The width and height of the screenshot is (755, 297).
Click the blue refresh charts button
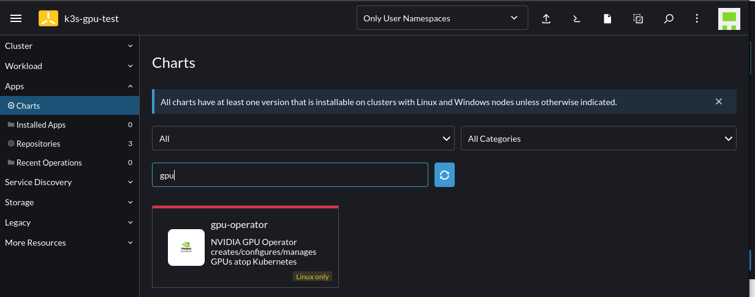[x=444, y=175]
